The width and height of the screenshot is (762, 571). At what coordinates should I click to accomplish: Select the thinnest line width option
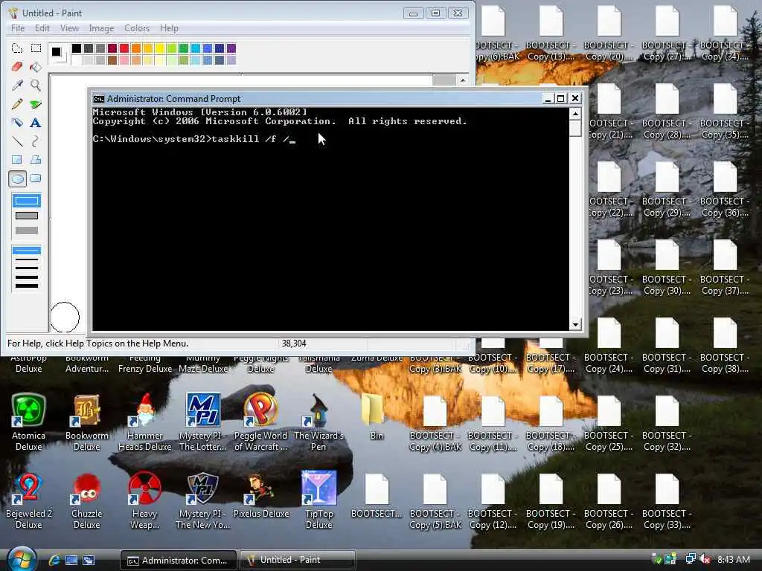point(27,251)
